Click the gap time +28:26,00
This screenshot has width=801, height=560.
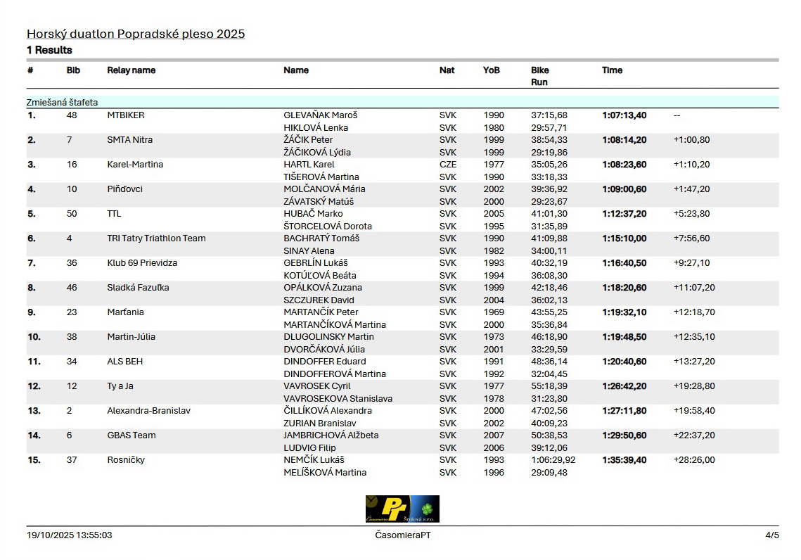tap(693, 460)
